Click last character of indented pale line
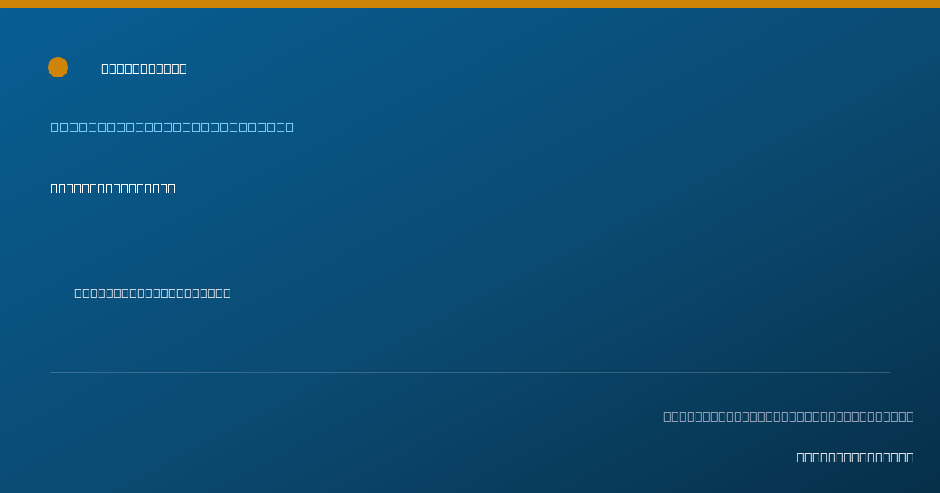Screen dimensions: 940x493 227,293
